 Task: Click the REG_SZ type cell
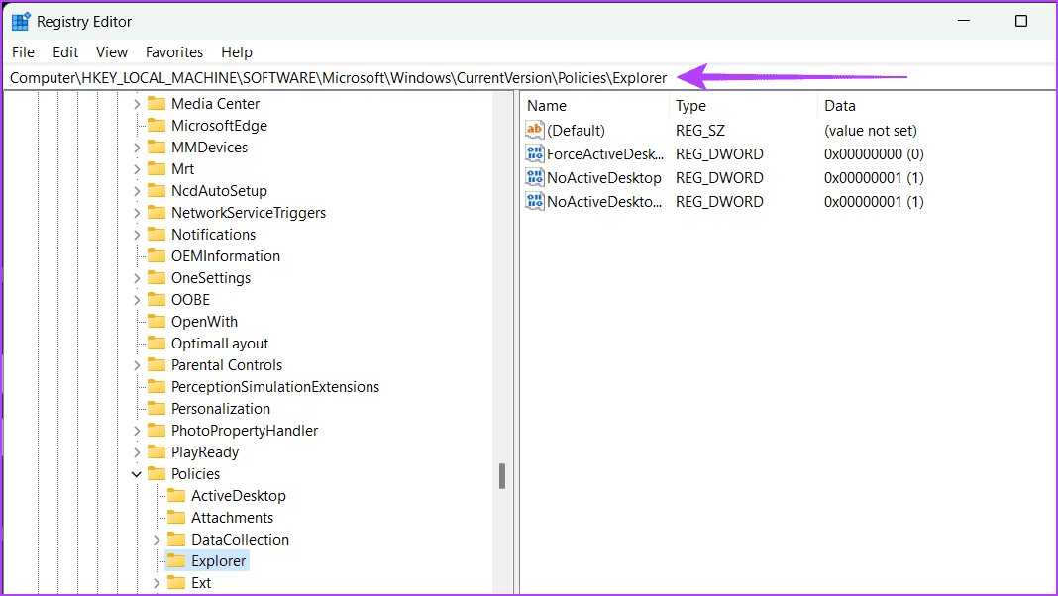tap(700, 130)
